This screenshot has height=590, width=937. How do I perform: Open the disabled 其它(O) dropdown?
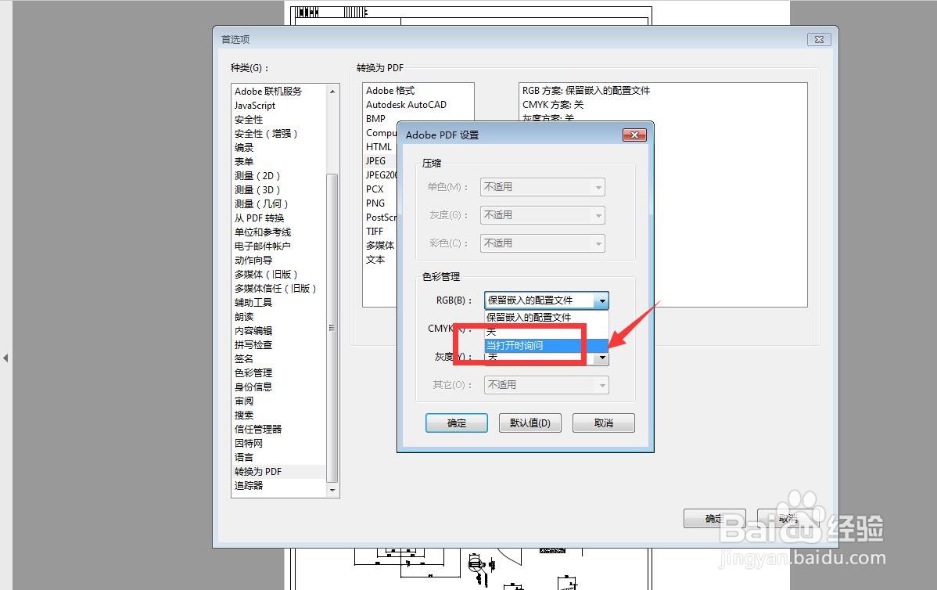tap(546, 385)
